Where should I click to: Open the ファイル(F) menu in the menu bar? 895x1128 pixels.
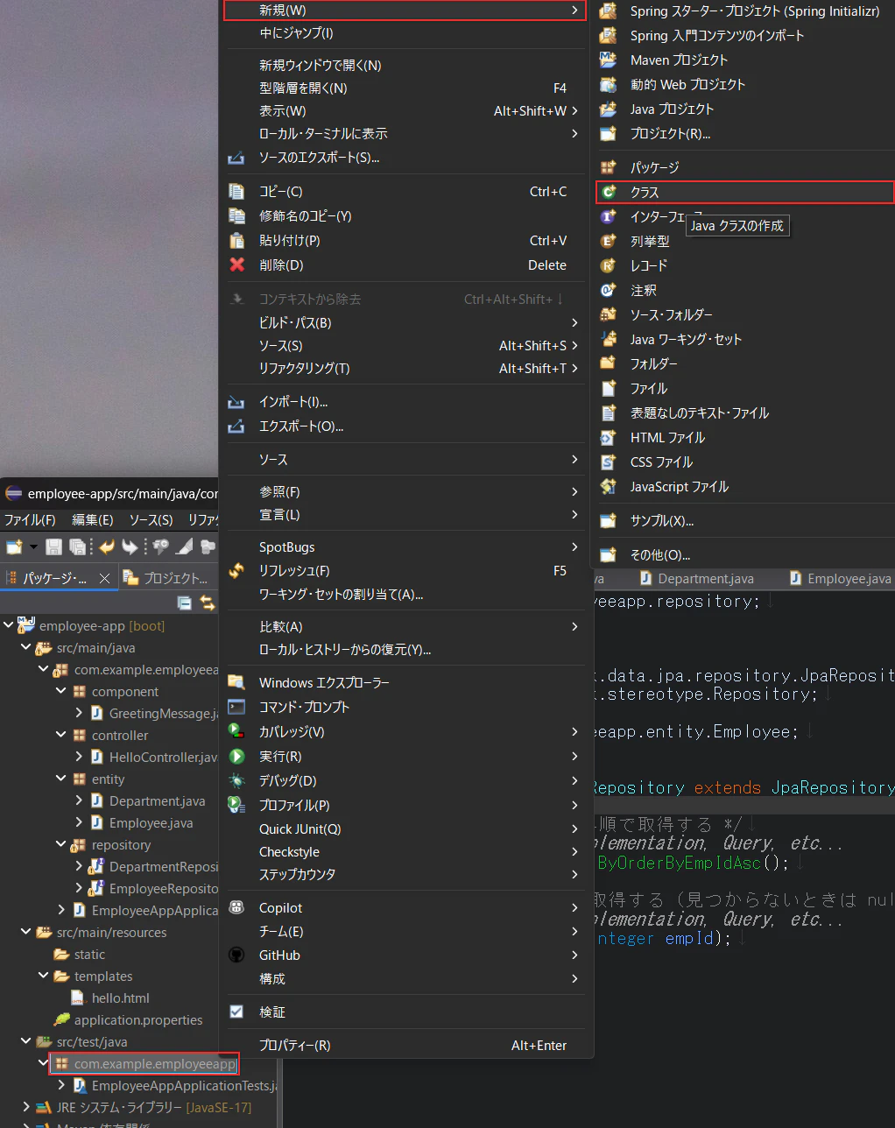tap(30, 519)
